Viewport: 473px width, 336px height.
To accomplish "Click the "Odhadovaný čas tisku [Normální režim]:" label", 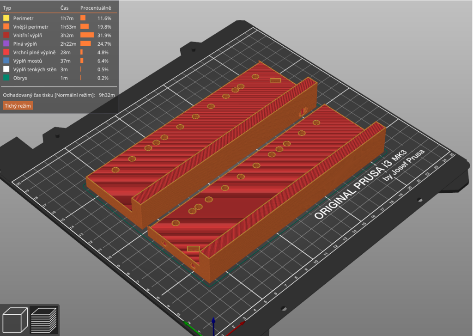I will coord(49,95).
